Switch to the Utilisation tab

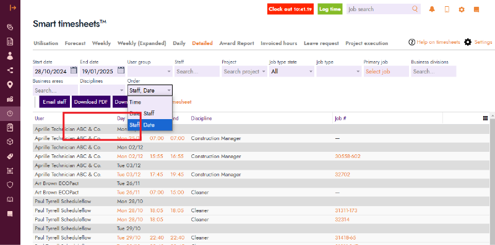click(x=46, y=43)
